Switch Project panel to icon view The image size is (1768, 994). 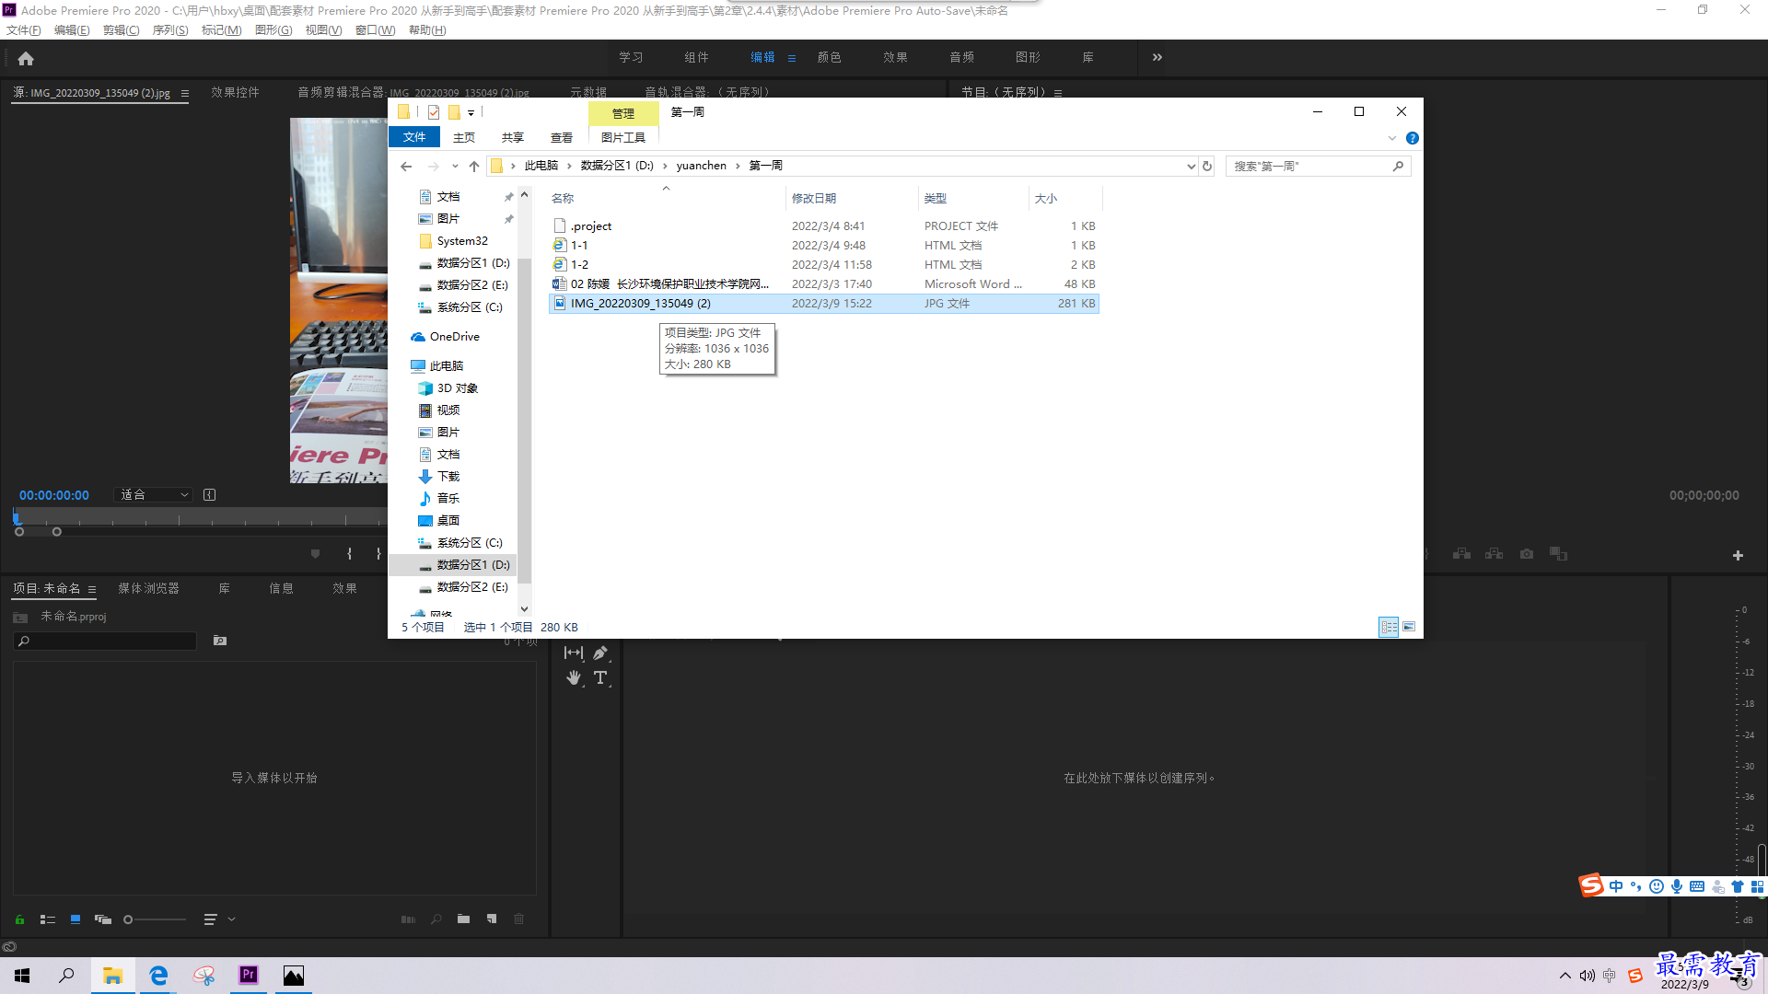pyautogui.click(x=76, y=919)
